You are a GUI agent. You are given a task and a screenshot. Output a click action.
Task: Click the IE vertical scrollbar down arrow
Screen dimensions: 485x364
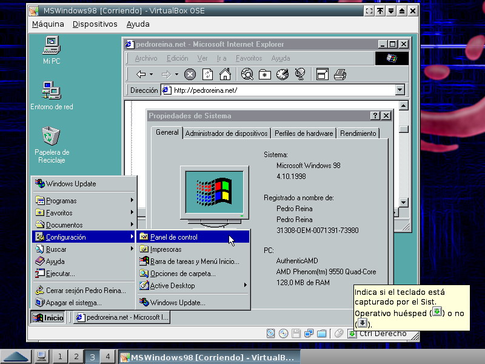coord(403,203)
